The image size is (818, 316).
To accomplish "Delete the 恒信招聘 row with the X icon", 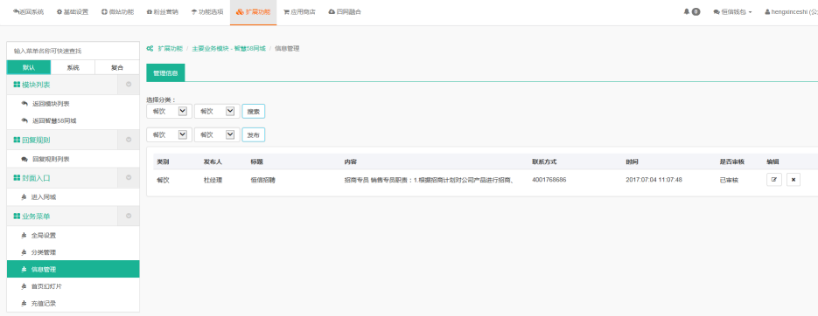I will click(x=793, y=180).
